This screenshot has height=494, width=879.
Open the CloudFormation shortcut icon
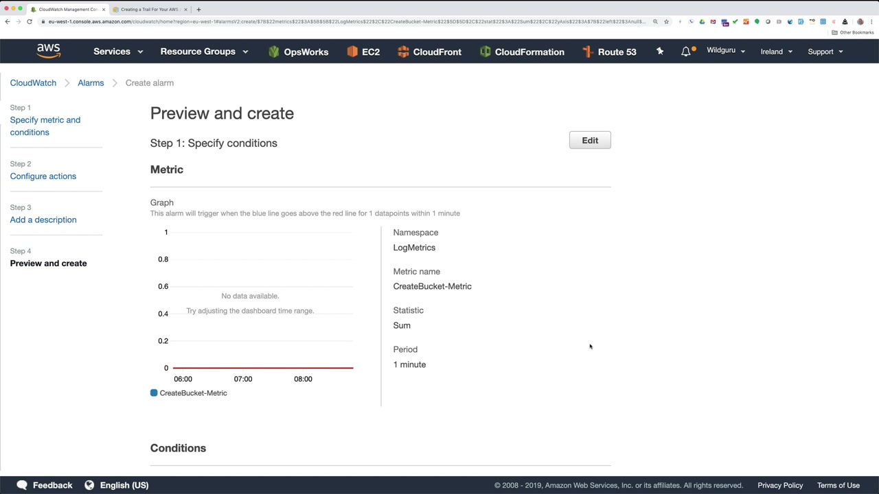[485, 51]
